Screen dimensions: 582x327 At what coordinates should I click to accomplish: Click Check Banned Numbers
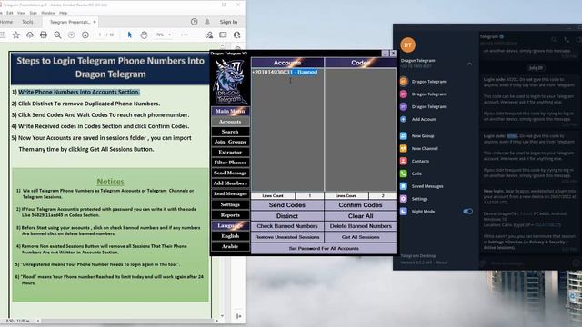(x=287, y=226)
